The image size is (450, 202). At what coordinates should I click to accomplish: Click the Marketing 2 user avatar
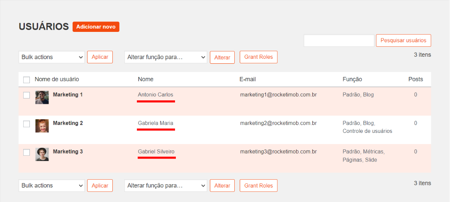42,126
